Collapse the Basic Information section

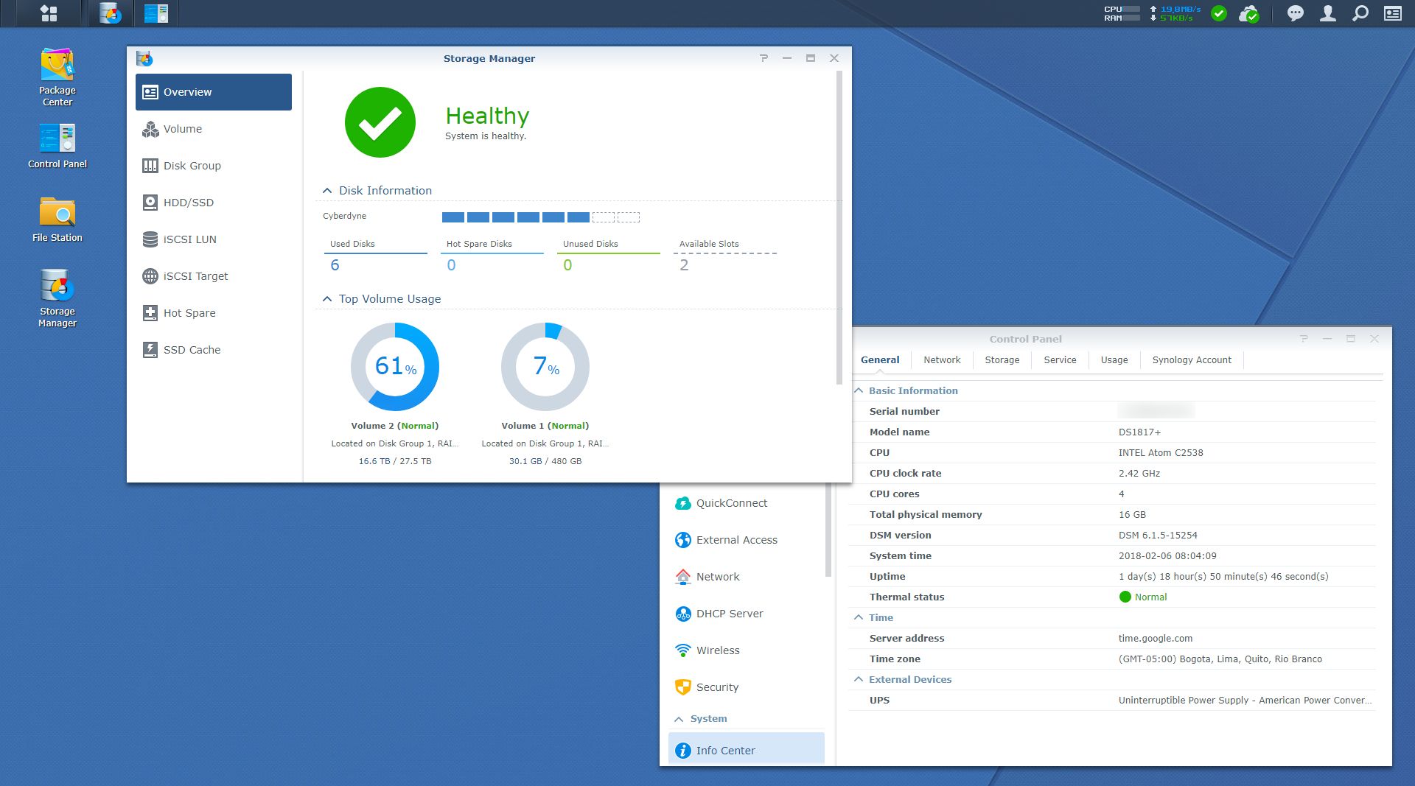click(x=859, y=391)
